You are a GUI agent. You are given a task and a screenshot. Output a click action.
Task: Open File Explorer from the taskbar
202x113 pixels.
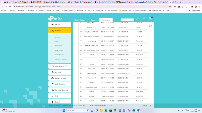pos(101,110)
